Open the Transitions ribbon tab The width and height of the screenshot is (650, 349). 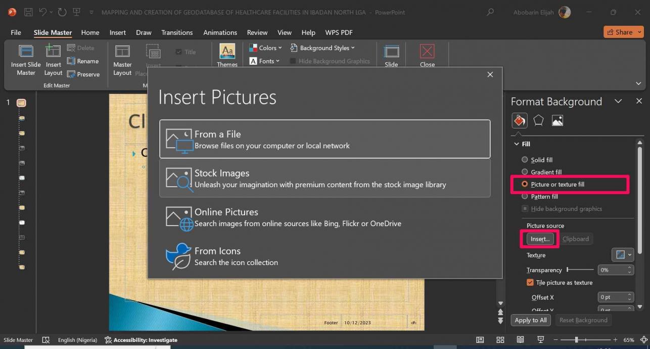[176, 32]
